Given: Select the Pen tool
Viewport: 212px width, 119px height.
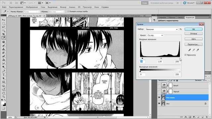Looking at the screenshot, I should point(4,71).
